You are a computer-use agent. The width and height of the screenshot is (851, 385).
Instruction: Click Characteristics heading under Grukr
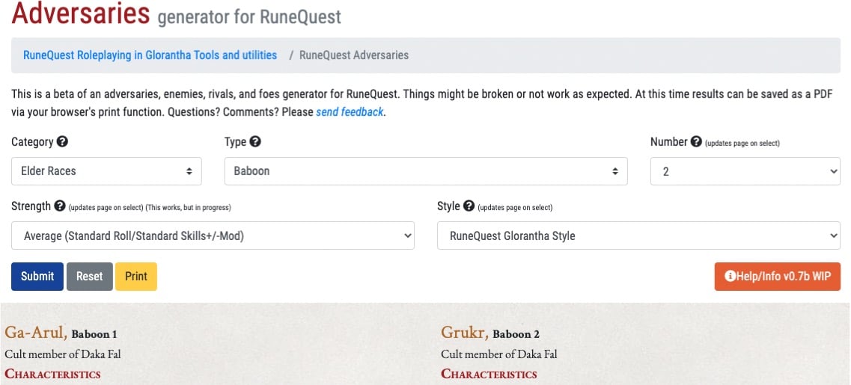point(489,374)
